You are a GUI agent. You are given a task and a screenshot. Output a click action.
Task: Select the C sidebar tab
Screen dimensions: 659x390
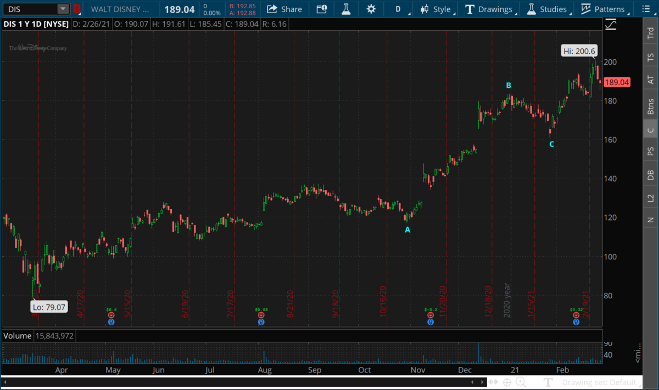[651, 130]
